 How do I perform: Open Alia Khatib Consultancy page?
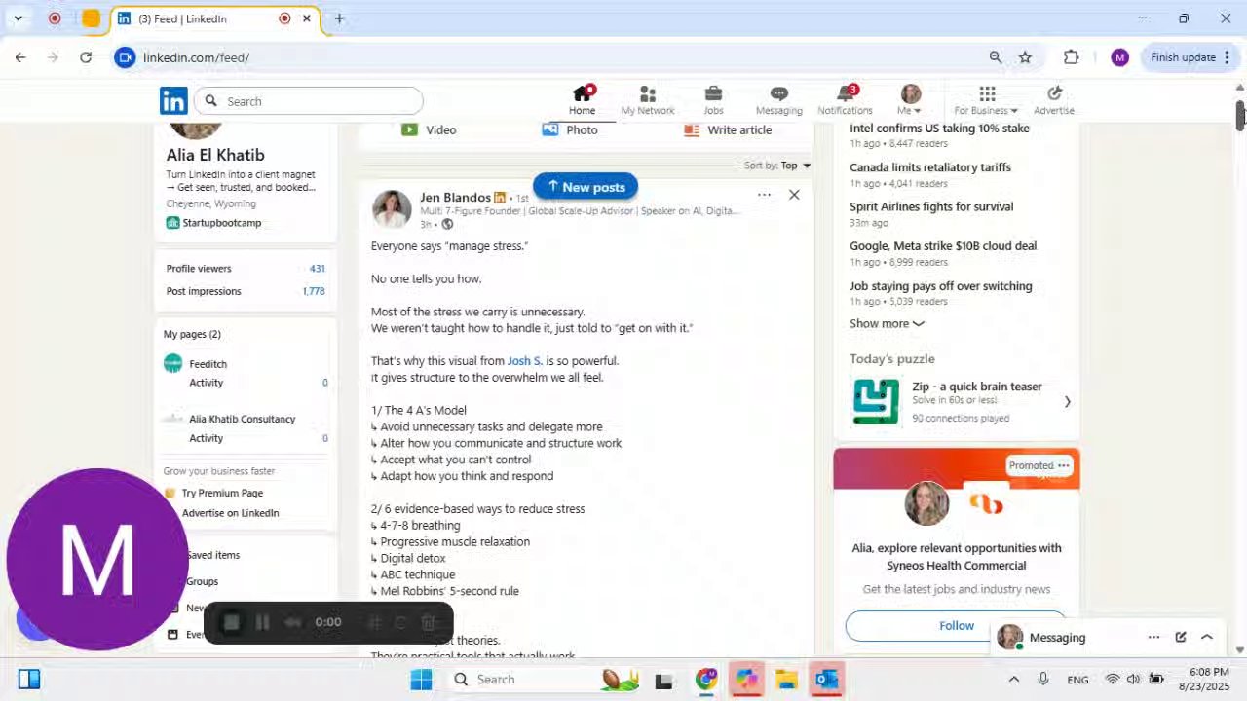(242, 419)
